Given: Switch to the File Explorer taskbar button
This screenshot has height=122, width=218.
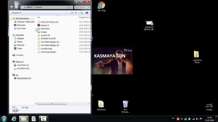Looking at the screenshot, I should [x=24, y=119].
